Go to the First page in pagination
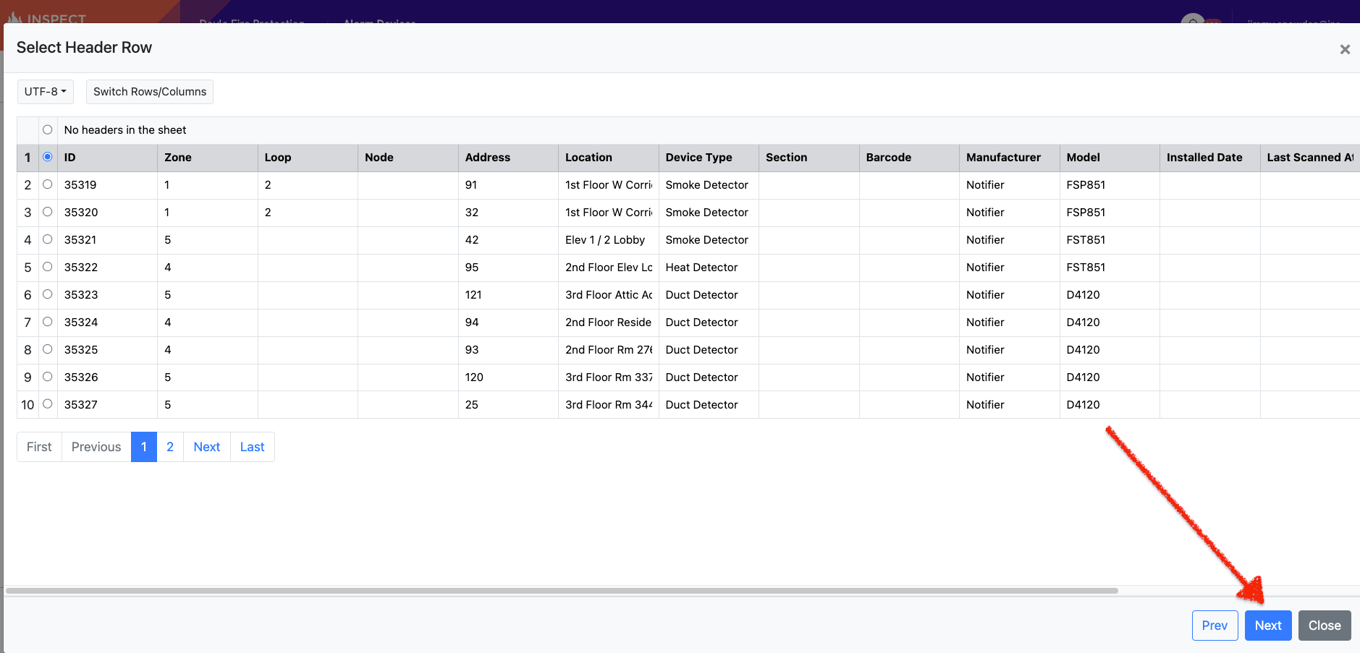 click(x=39, y=447)
